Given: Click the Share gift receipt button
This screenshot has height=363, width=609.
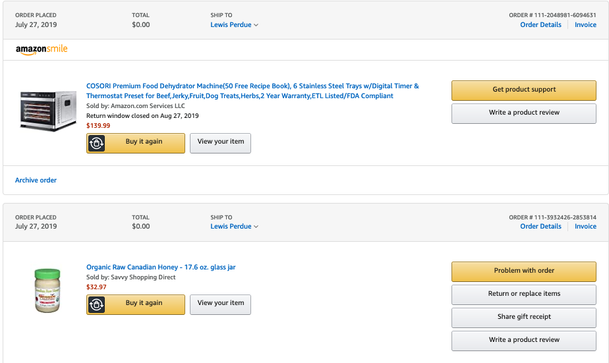Looking at the screenshot, I should pos(523,317).
